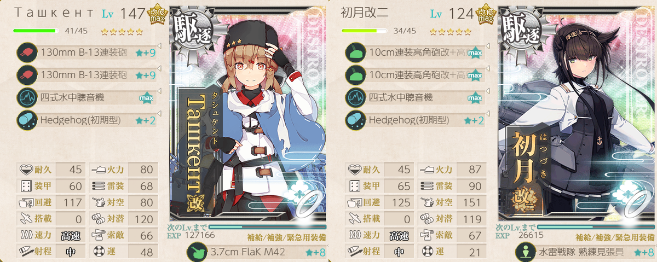
Task: Click Tashkent's Hedgehog depth charge icon
Action: point(26,120)
